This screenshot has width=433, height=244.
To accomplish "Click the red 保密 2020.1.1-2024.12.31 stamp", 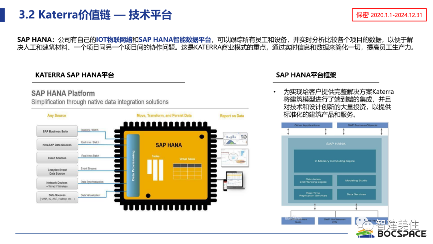I will [x=389, y=15].
